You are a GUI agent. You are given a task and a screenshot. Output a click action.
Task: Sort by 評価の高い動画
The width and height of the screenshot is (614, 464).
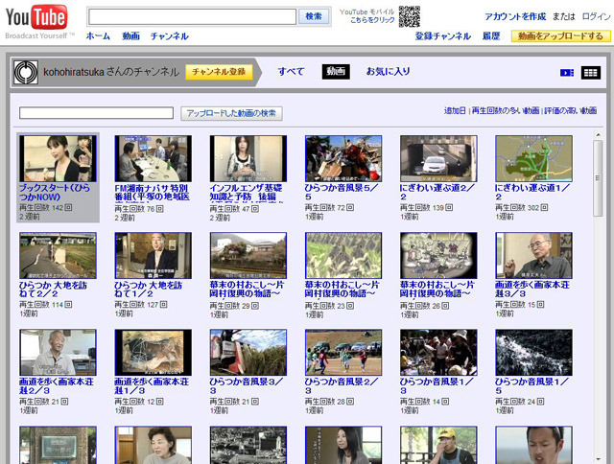pyautogui.click(x=571, y=110)
